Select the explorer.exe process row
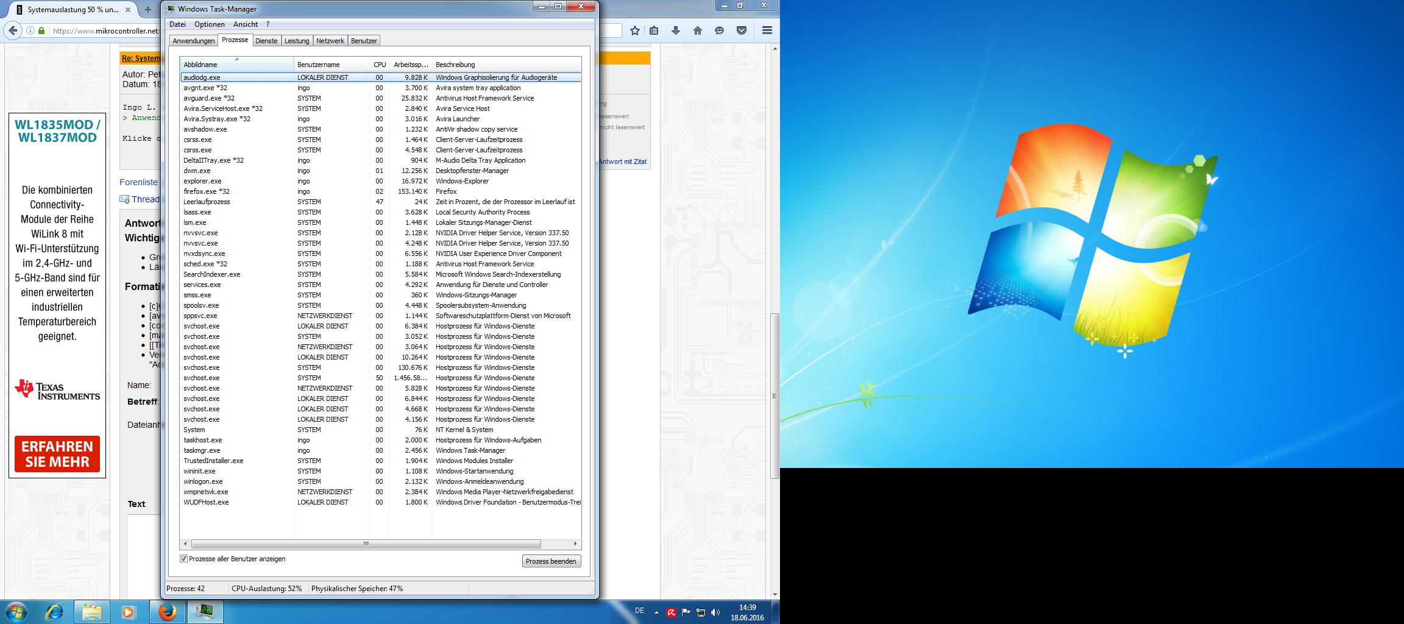Screen dimensions: 1404x624 [380, 181]
